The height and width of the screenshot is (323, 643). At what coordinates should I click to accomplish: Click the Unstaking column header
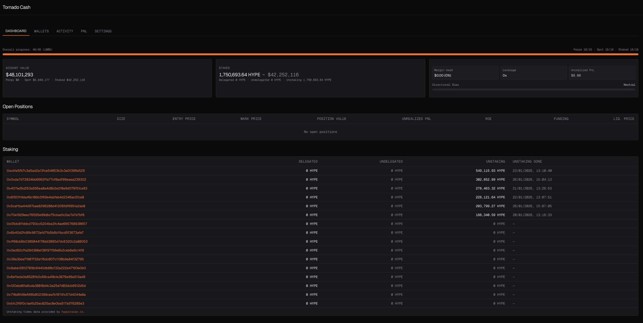pos(495,161)
